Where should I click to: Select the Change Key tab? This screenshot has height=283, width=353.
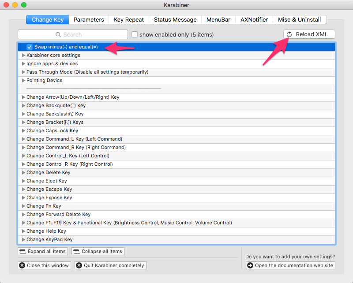pos(48,20)
